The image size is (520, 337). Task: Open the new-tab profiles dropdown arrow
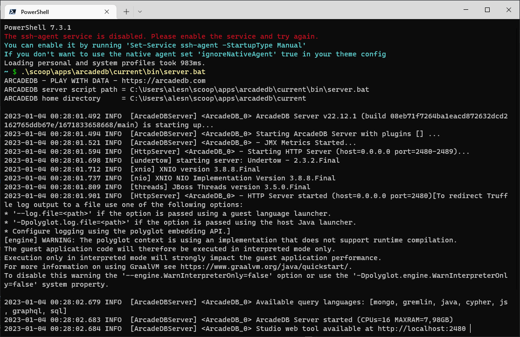tap(140, 12)
